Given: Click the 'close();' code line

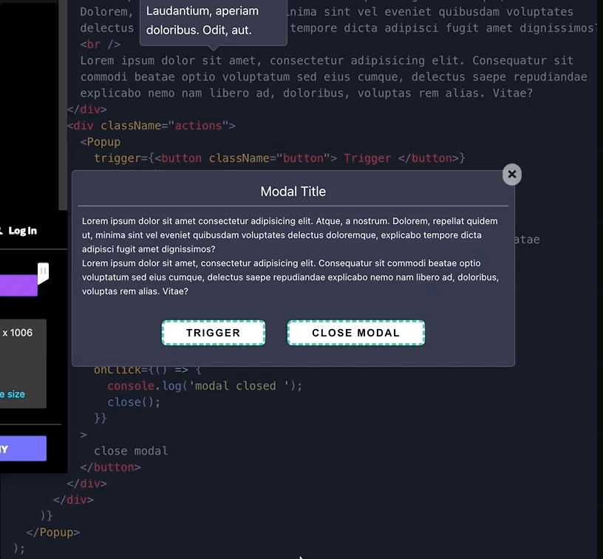Looking at the screenshot, I should (x=134, y=402).
